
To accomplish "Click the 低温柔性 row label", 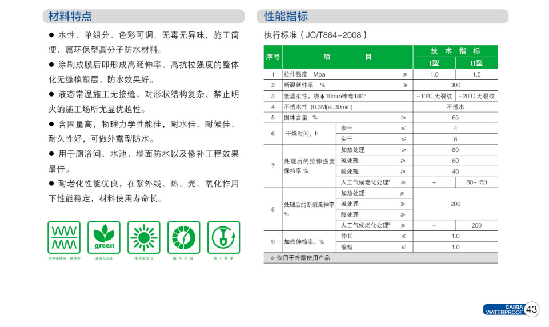I will point(324,96).
